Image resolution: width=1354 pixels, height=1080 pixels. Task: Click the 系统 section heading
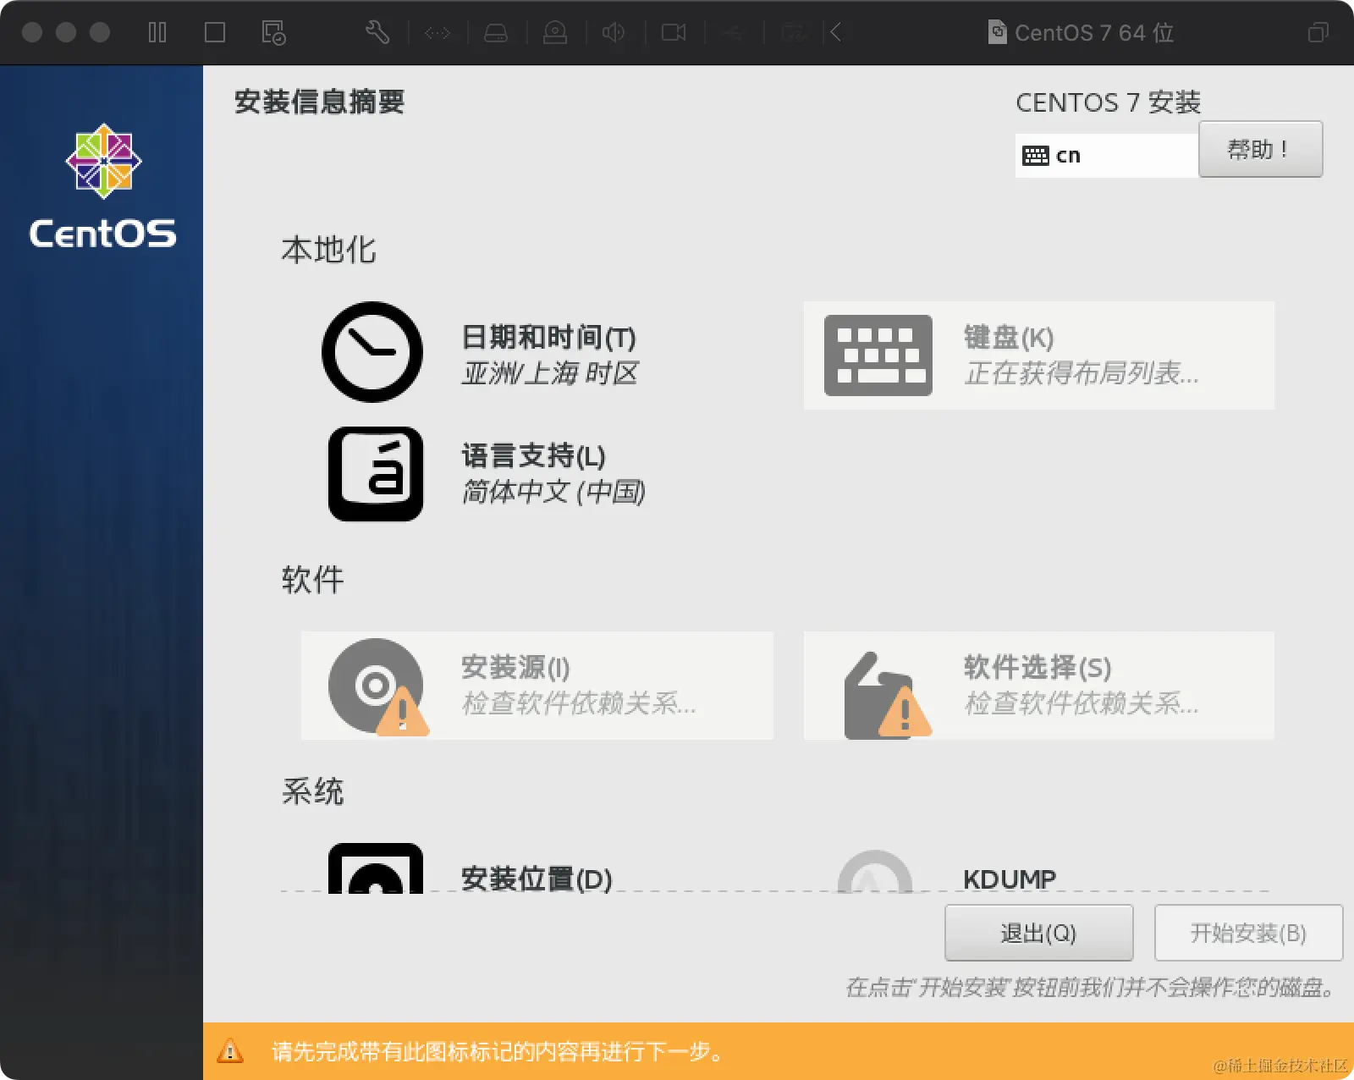313,791
